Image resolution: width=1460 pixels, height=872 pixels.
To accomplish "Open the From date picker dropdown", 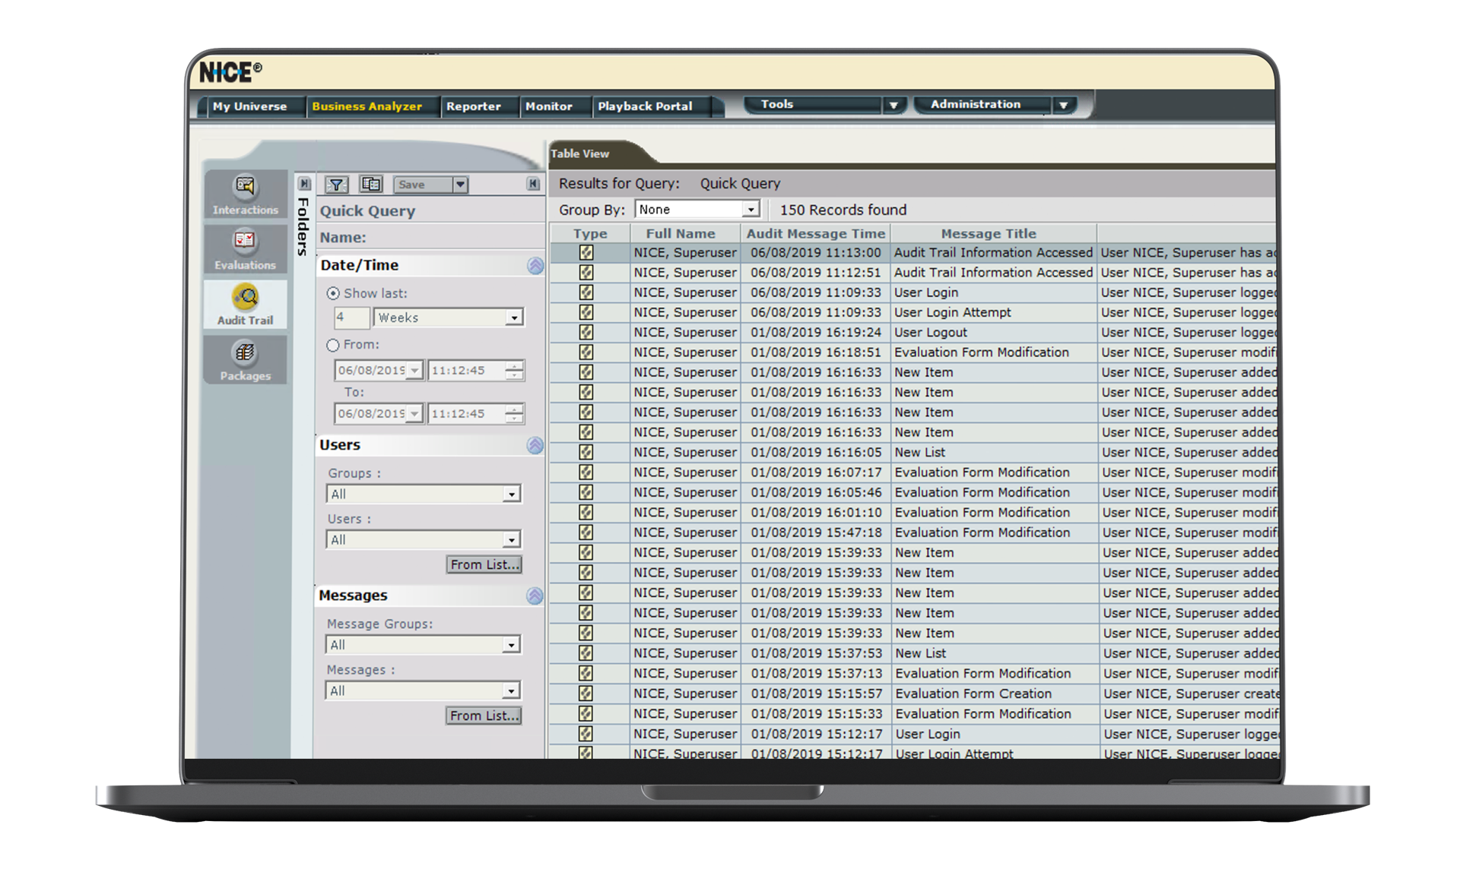I will 414,371.
